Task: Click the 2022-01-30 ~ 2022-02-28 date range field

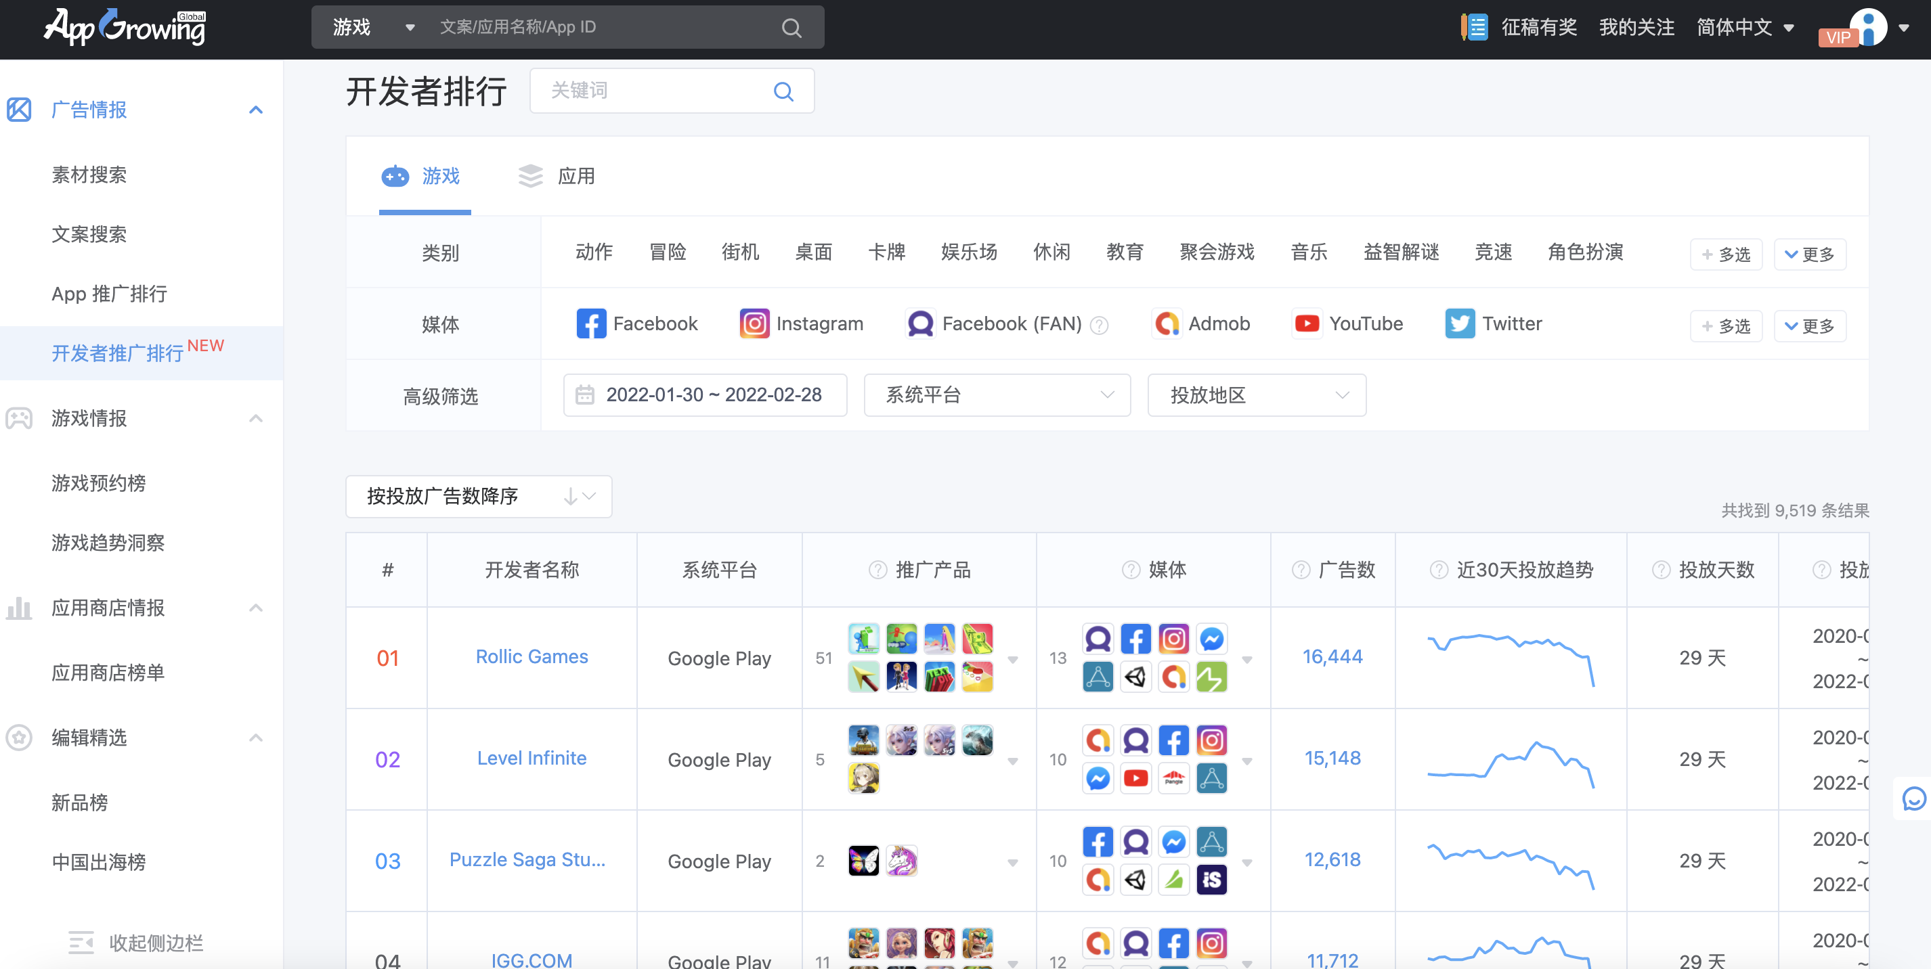Action: (705, 395)
